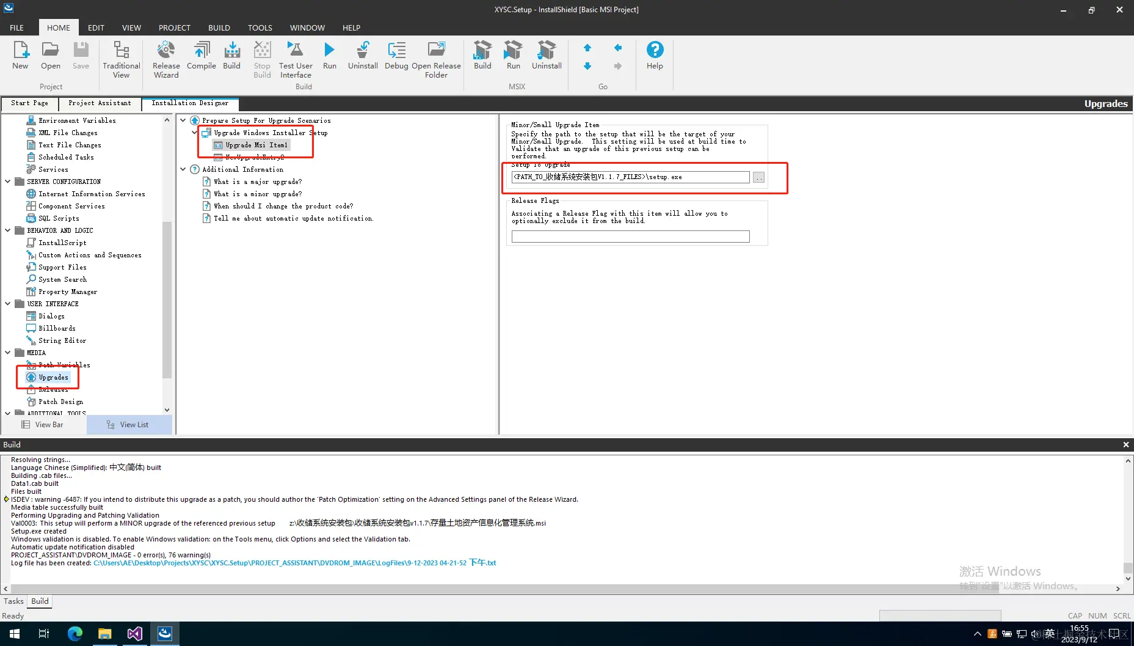
Task: Open the PROJECT ribbon tab
Action: 175,28
